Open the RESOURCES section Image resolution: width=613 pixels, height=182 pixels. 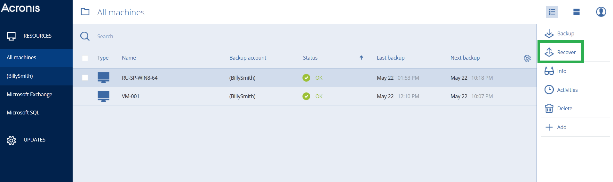click(37, 36)
